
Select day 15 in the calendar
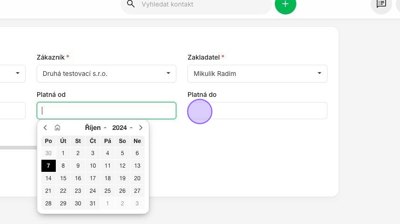coord(63,178)
